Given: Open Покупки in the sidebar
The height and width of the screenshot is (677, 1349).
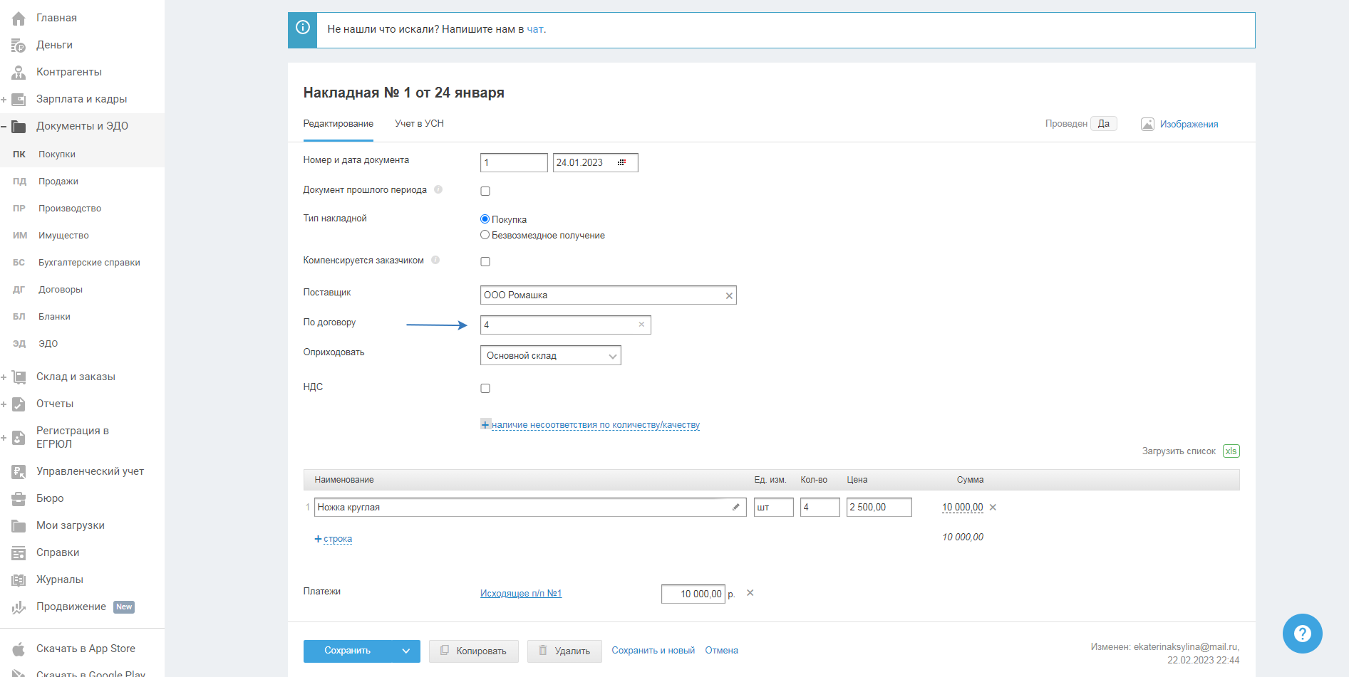Looking at the screenshot, I should pos(57,154).
